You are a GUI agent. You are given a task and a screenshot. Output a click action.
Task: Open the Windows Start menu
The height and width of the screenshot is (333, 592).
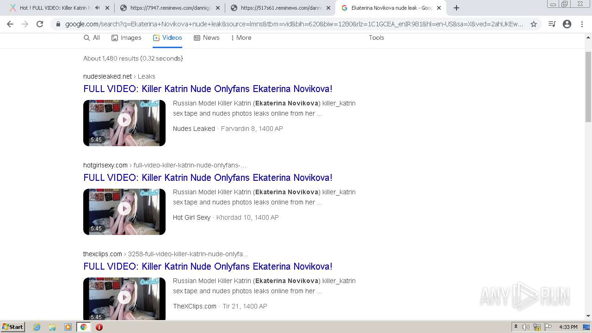pos(13,327)
